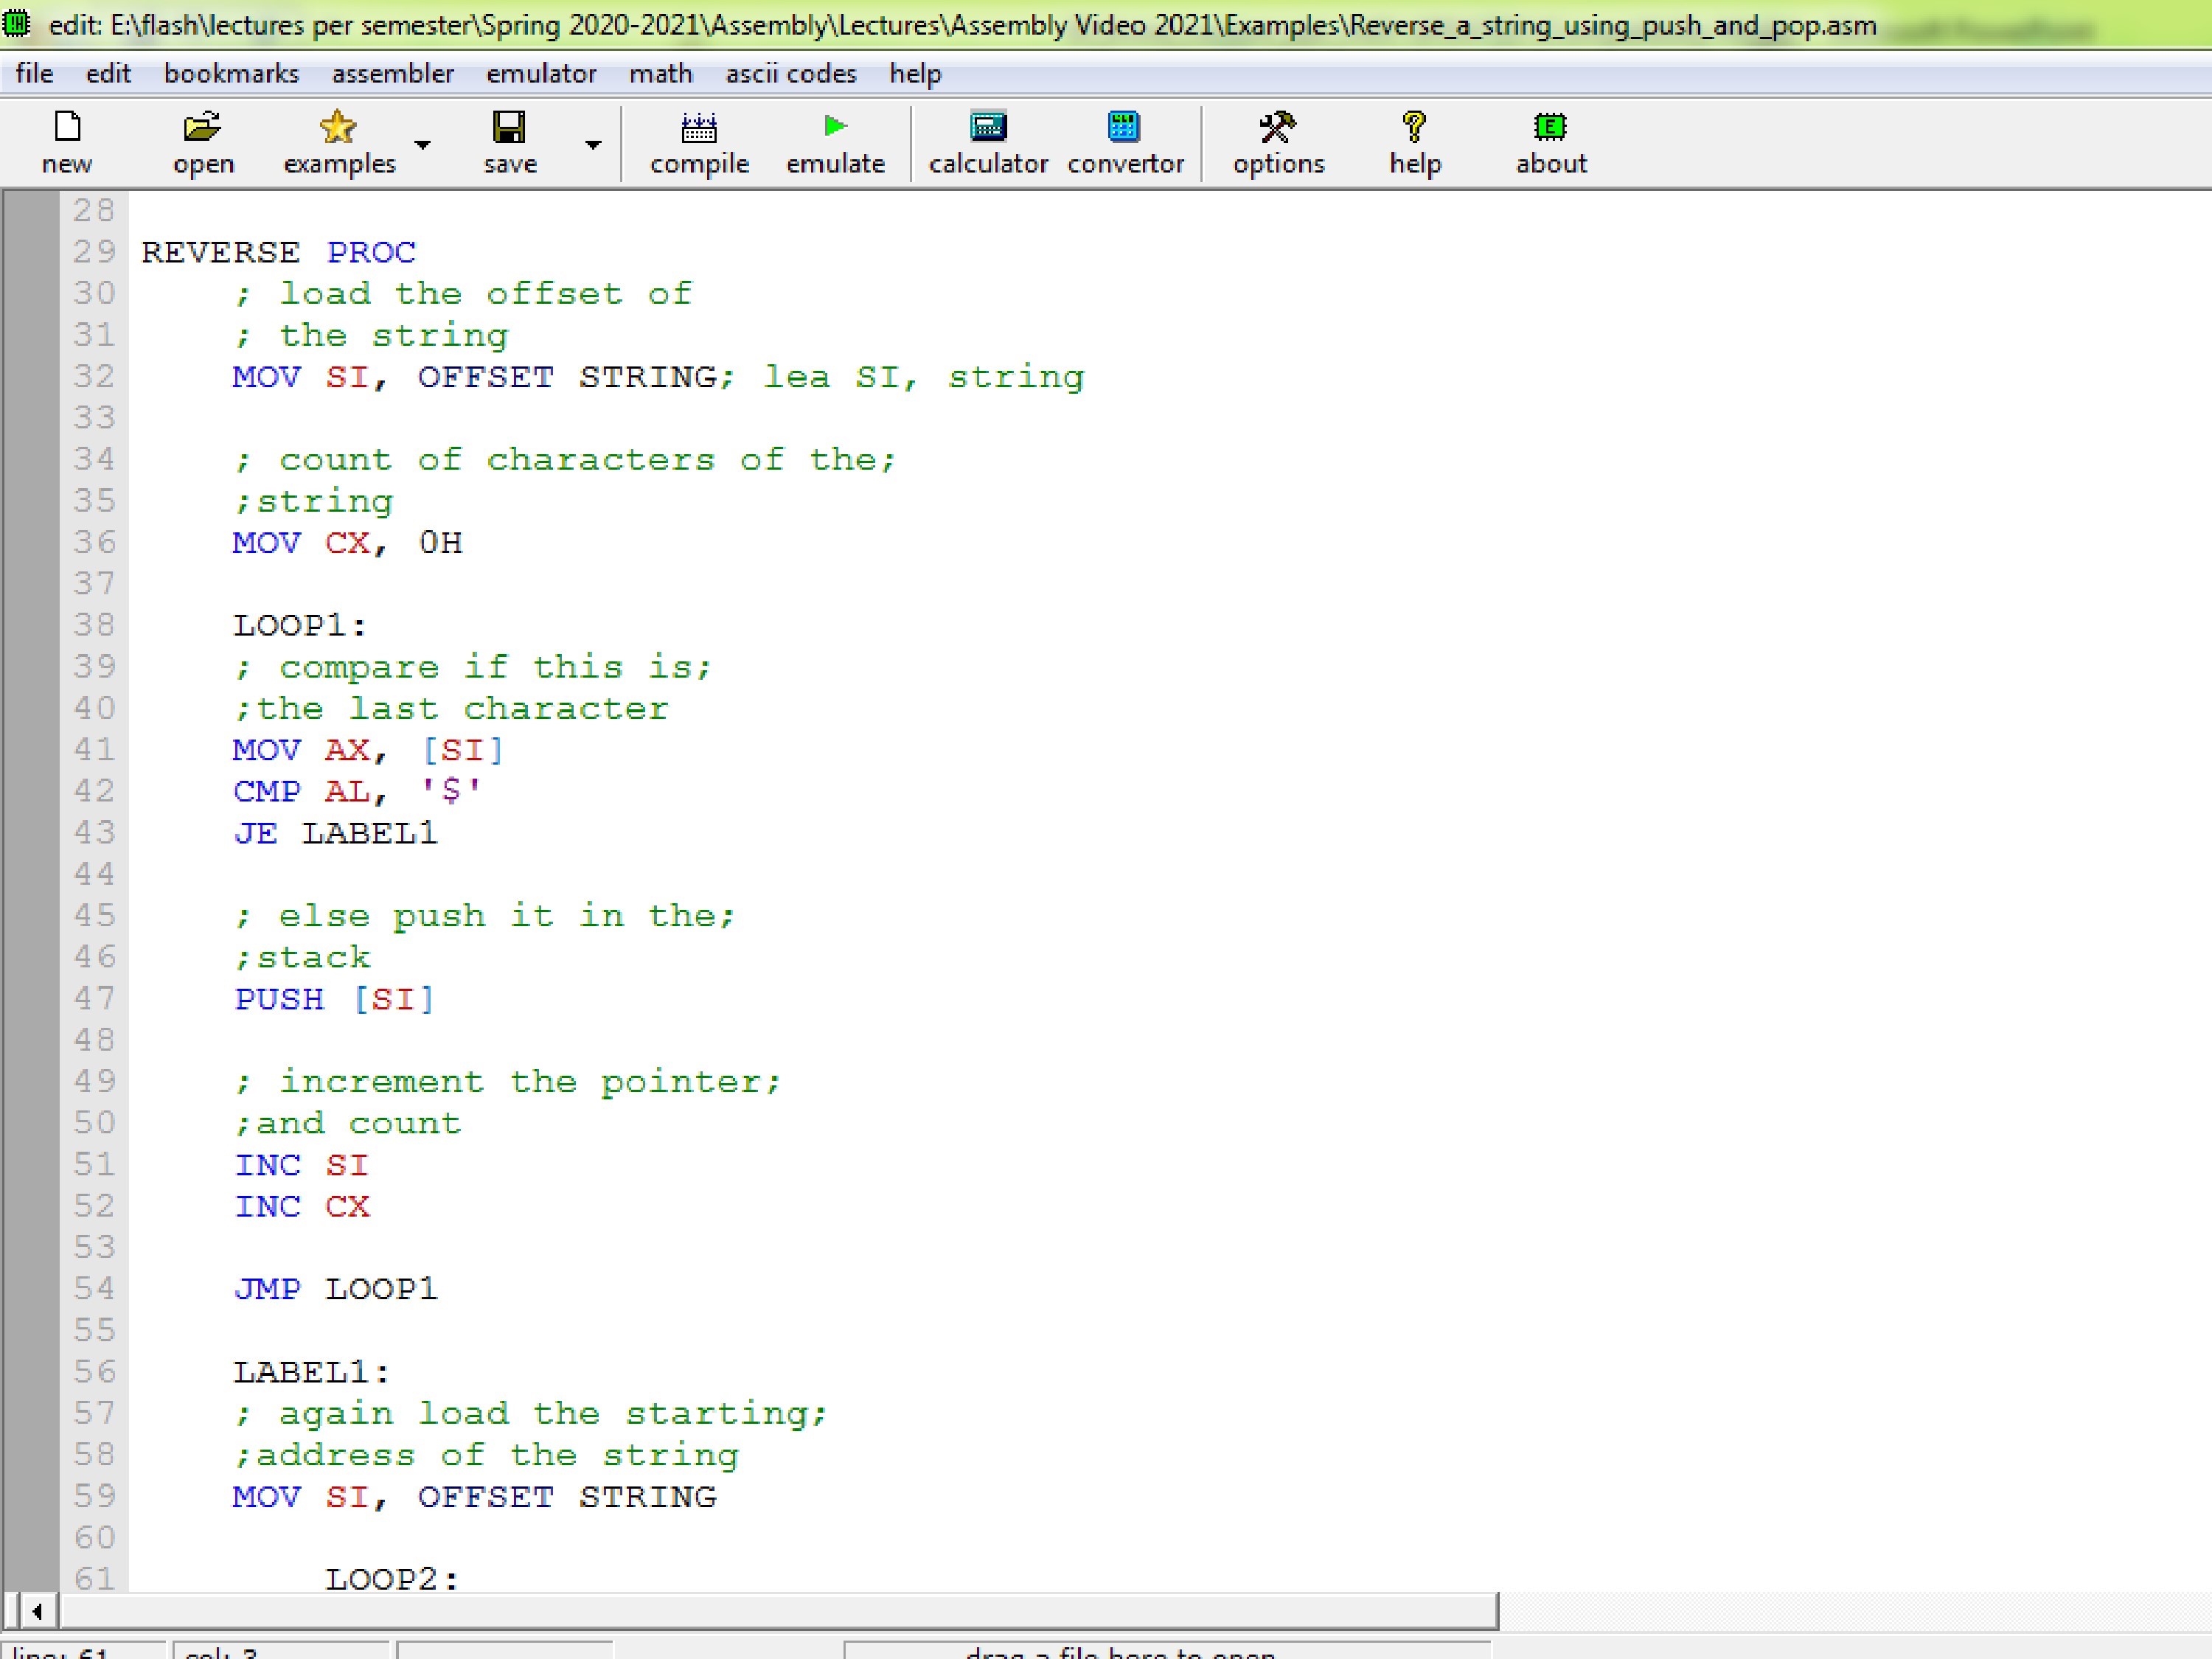This screenshot has height=1659, width=2212.
Task: Open the options dialog
Action: click(x=1278, y=143)
